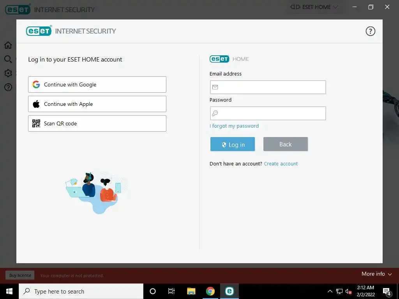Open the network icon in system tray
This screenshot has width=399, height=299.
(x=339, y=291)
